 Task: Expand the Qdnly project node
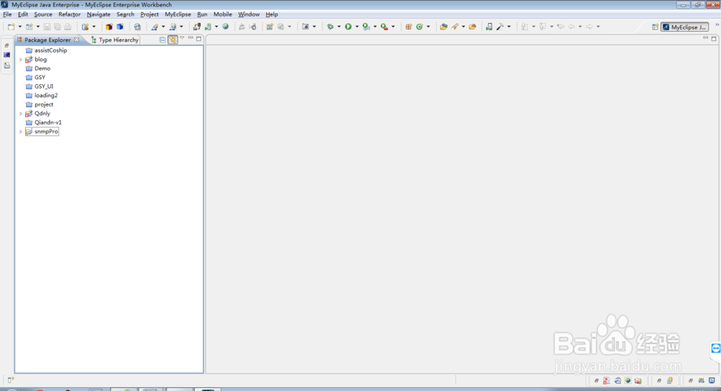coord(21,114)
